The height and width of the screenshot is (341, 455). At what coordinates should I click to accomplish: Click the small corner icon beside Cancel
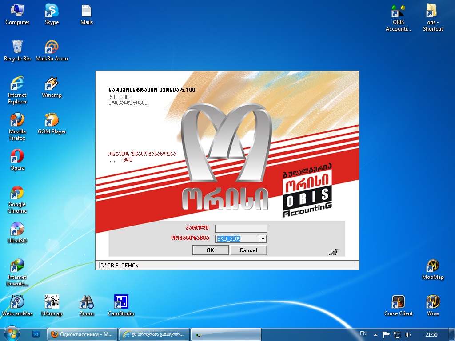(x=333, y=252)
